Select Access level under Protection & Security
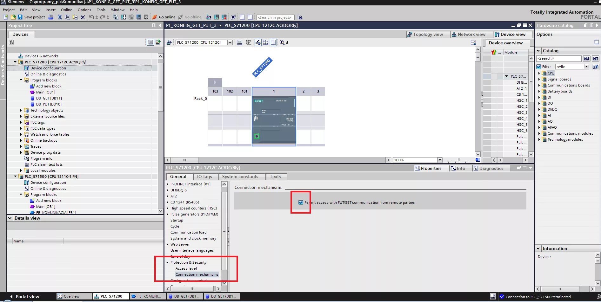Screen dimensions: 601x302 (x=186, y=268)
